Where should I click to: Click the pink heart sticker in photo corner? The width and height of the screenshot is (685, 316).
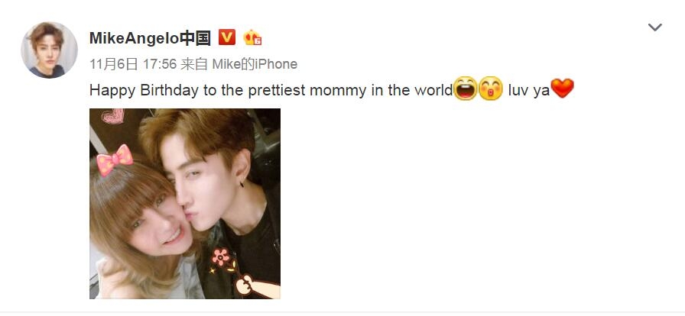click(112, 116)
